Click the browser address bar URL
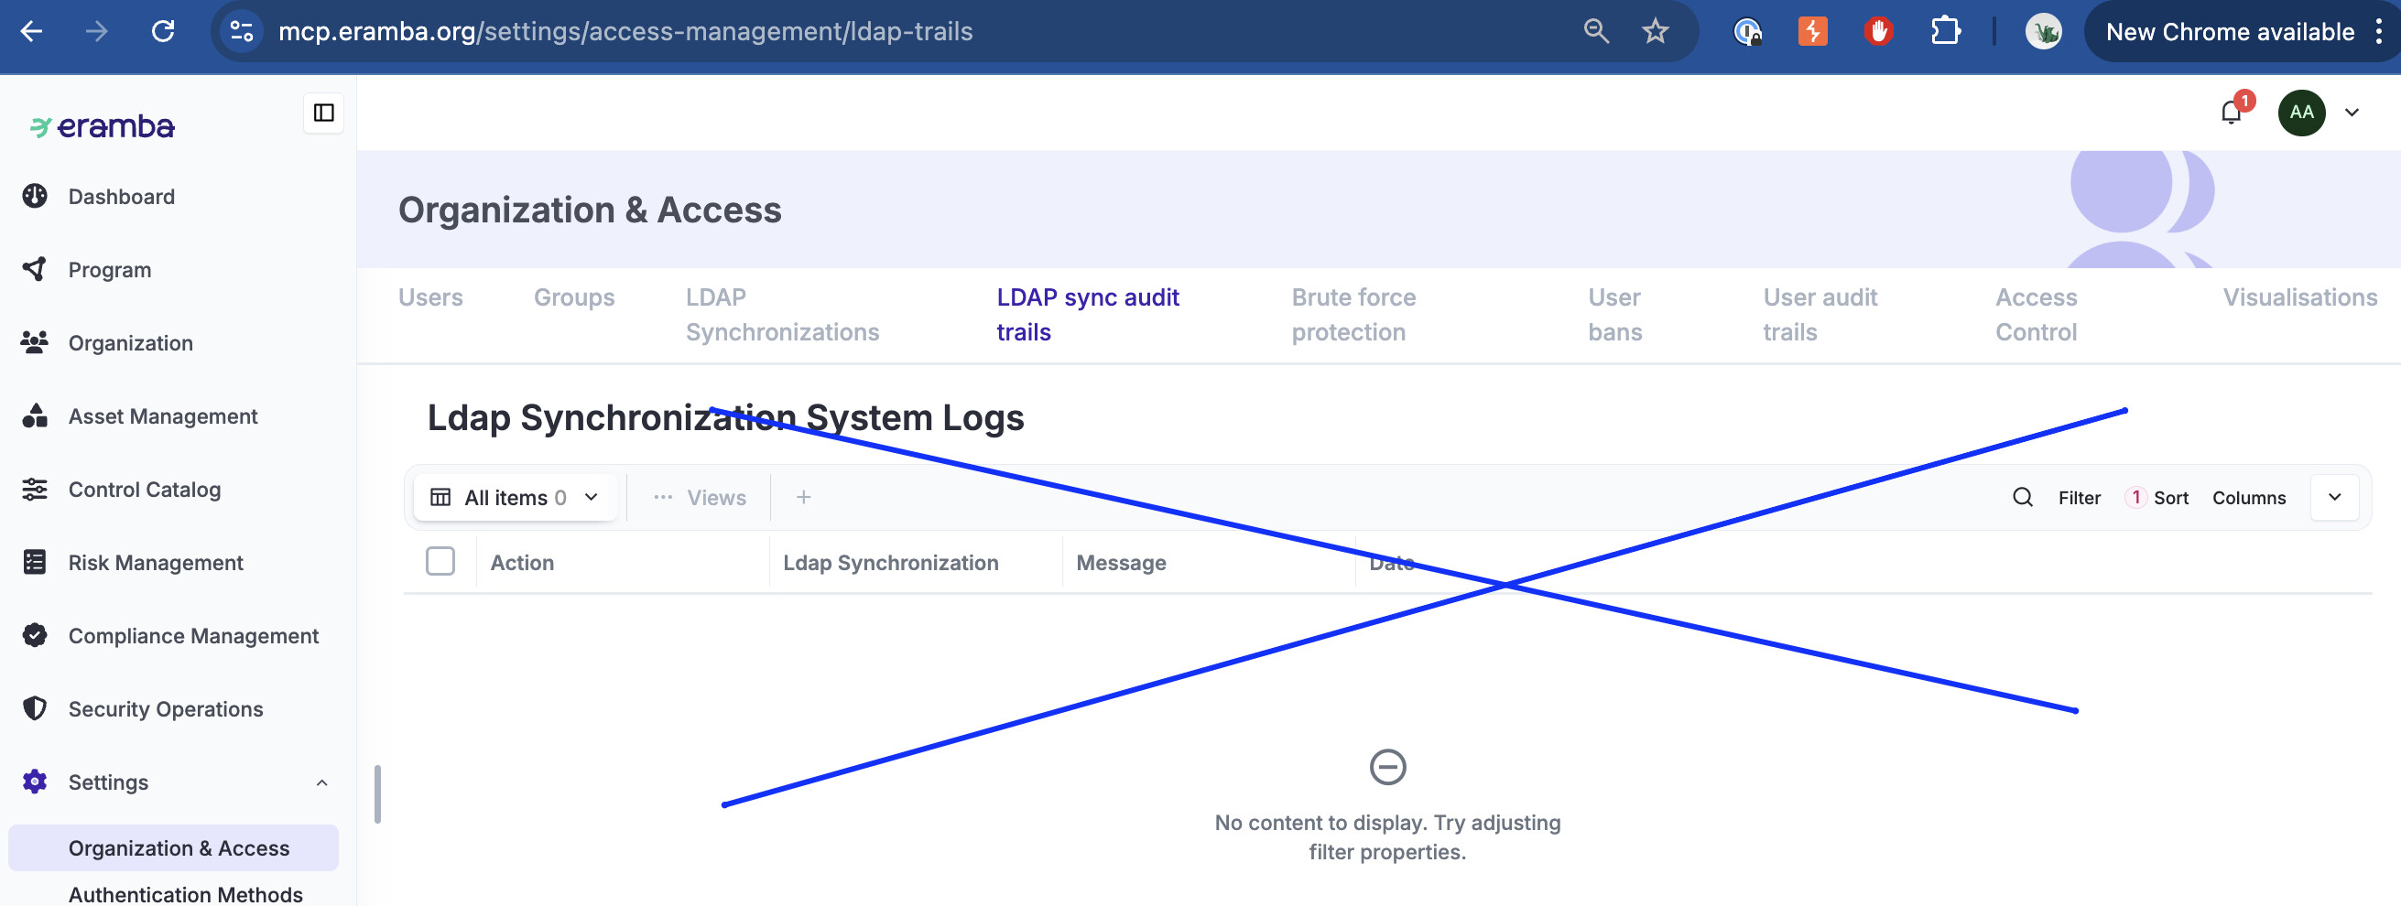Screen dimensions: 2401x906 pos(625,32)
